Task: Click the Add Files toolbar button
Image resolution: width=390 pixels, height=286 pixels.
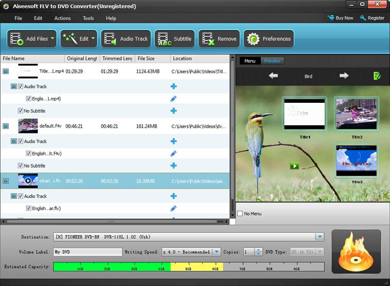Action: pyautogui.click(x=28, y=39)
